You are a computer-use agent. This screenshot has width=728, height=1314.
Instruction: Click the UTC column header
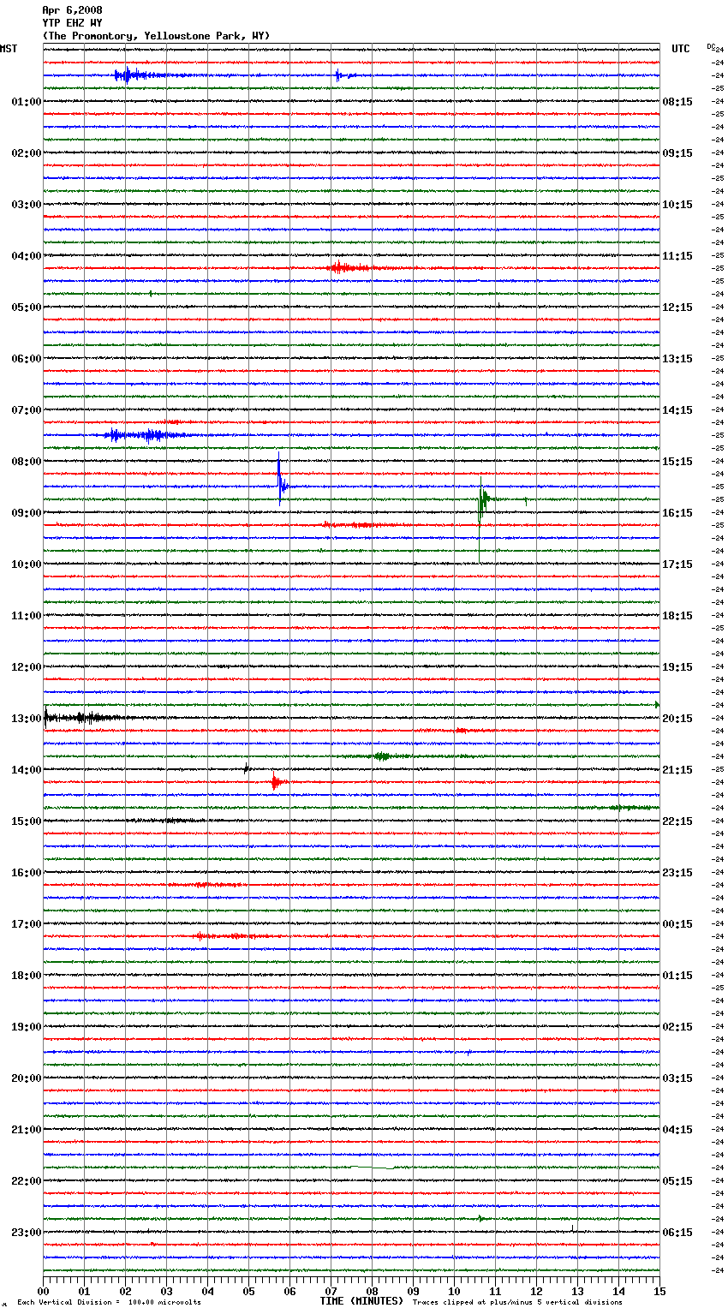click(x=680, y=49)
